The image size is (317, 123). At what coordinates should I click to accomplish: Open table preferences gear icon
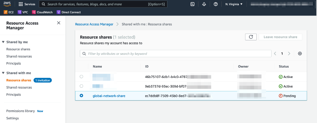[x=300, y=54]
